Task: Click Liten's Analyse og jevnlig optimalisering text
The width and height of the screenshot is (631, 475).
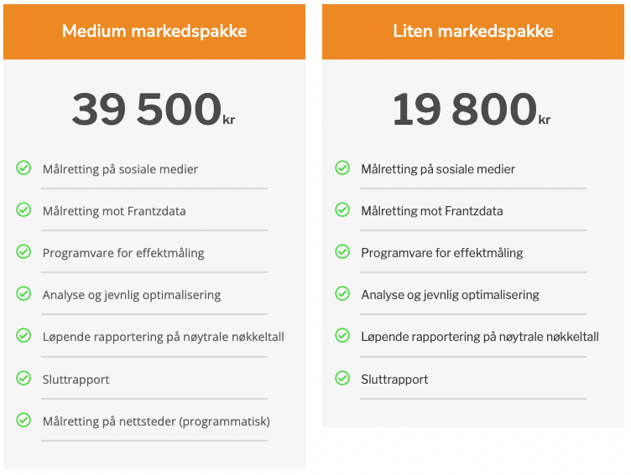Action: point(451,295)
